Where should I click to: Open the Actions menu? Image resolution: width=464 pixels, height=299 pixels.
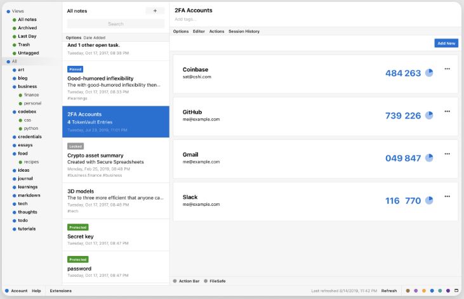point(216,31)
